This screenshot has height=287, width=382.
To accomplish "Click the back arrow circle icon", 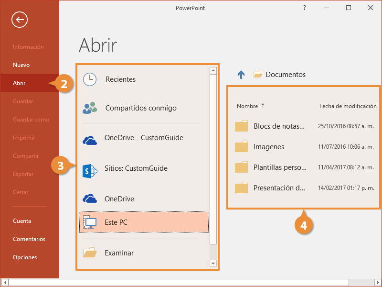I will pyautogui.click(x=20, y=20).
